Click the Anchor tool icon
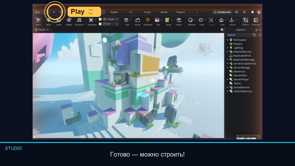This screenshot has height=166, width=295. (x=232, y=20)
